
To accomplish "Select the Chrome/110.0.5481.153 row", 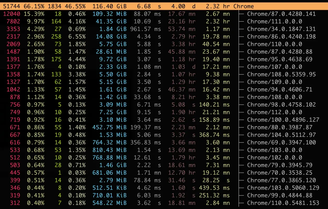I will coord(164,203).
